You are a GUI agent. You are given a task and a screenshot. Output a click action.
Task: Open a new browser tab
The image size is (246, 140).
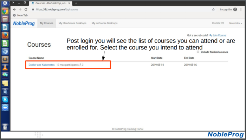[76, 3]
